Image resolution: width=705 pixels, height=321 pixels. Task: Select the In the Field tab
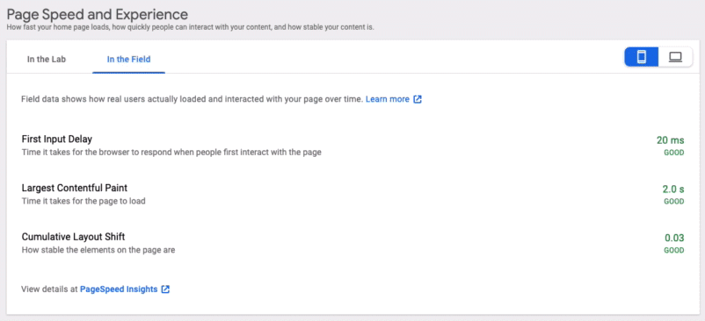coord(128,59)
